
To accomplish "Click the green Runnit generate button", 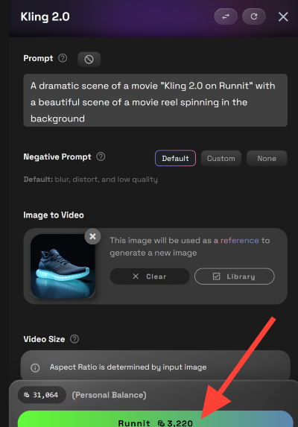I will [x=156, y=420].
